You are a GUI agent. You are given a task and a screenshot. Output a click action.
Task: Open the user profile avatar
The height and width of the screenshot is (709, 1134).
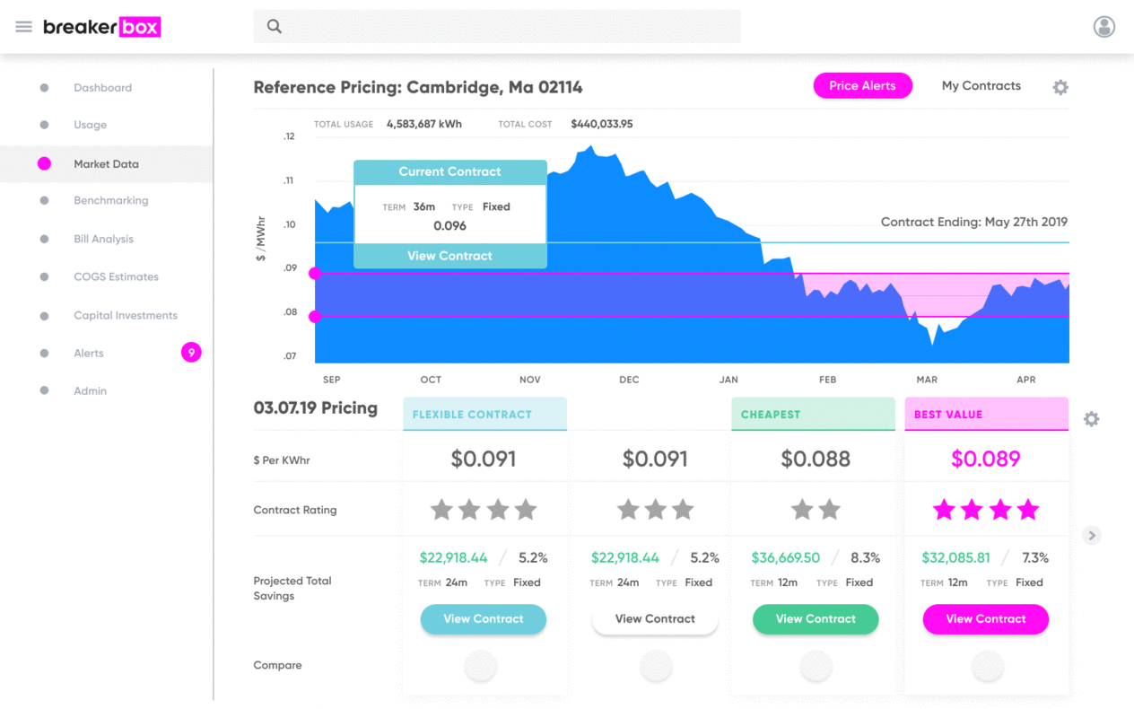1104,27
